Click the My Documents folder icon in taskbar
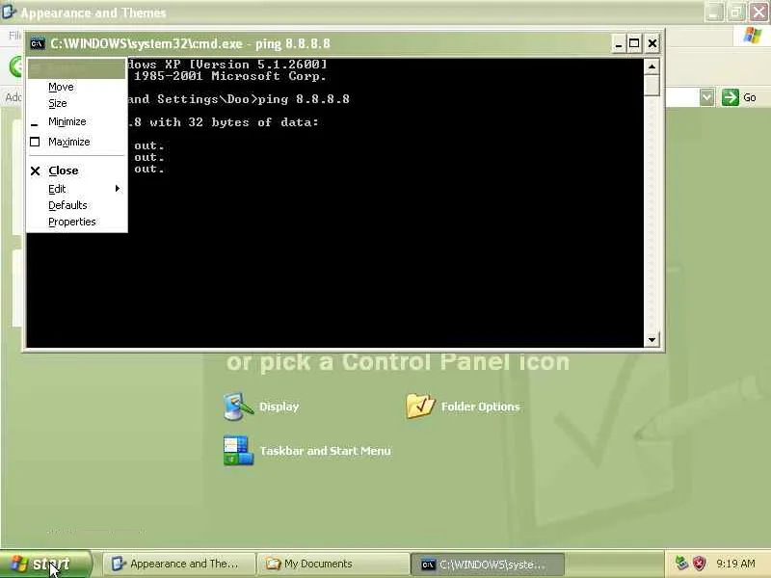The height and width of the screenshot is (578, 771). [273, 564]
